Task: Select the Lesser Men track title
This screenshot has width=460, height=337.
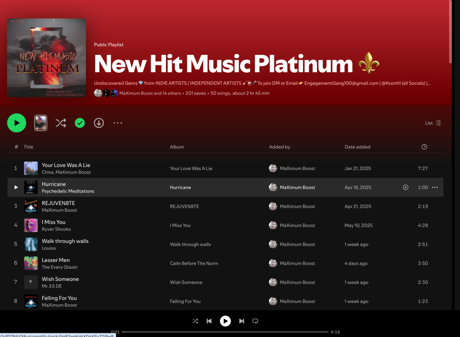Action: pos(56,260)
